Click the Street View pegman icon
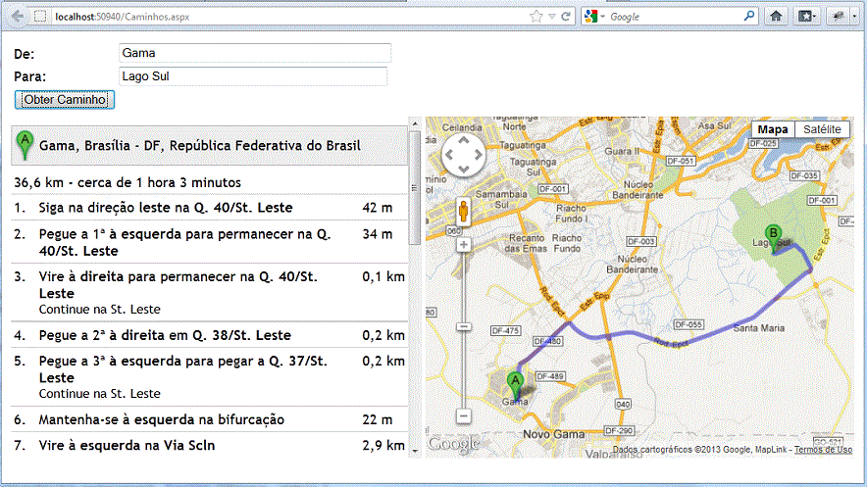This screenshot has width=867, height=487. [464, 211]
